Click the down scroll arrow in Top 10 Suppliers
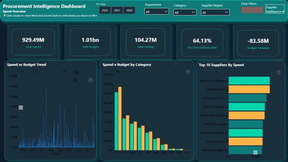The image size is (288, 162). click(x=255, y=152)
